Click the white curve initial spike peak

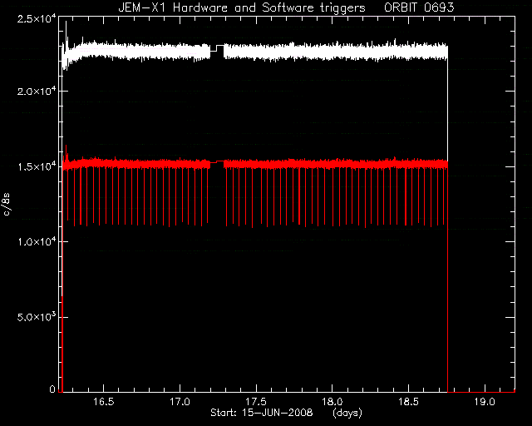pyautogui.click(x=66, y=22)
